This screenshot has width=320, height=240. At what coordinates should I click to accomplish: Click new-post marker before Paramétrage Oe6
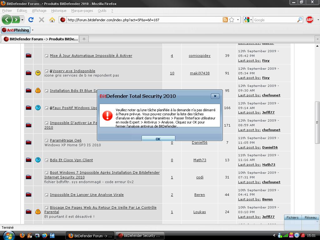(47, 141)
